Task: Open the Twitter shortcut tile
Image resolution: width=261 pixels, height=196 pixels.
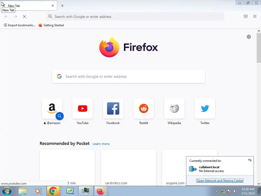Action: (205, 109)
